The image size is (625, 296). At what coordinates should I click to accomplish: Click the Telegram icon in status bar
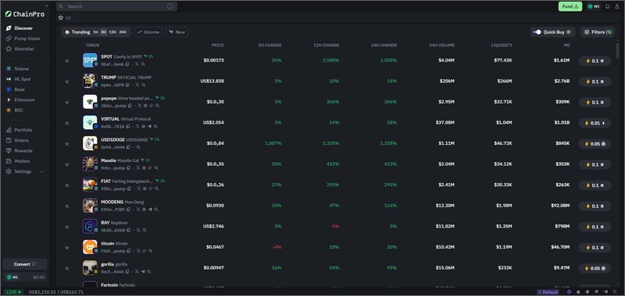[605, 292]
